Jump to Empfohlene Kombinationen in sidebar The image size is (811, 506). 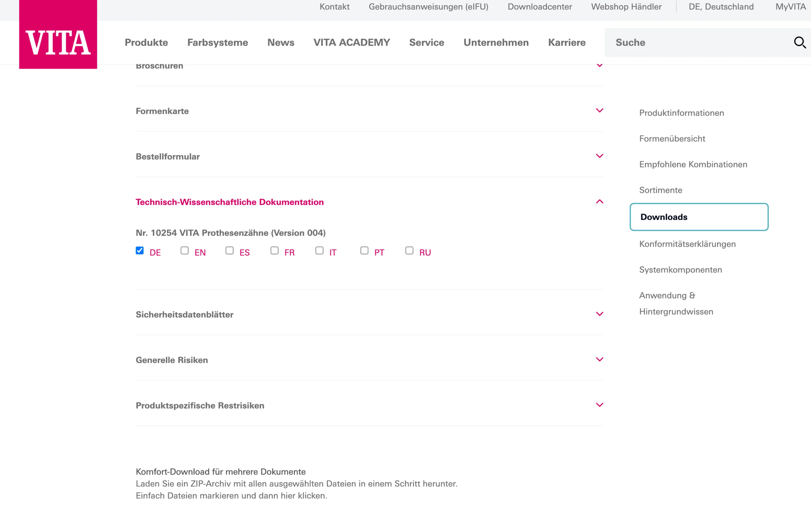[x=693, y=165]
